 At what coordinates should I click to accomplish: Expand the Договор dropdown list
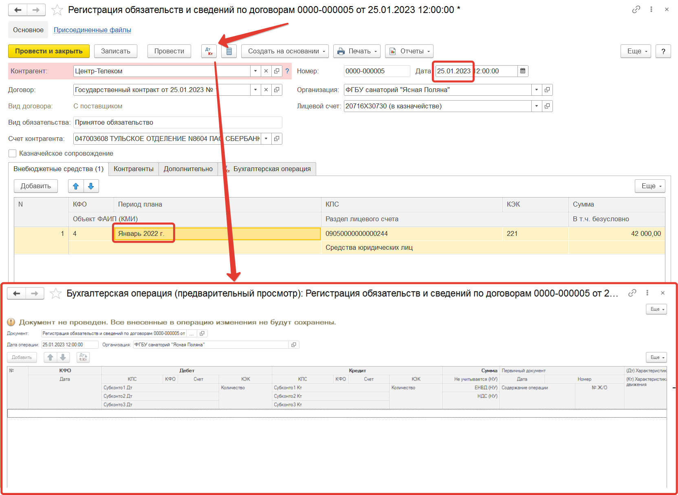click(255, 90)
